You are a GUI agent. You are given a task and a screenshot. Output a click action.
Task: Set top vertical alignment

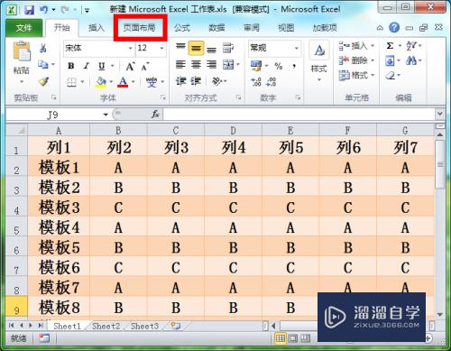[x=180, y=47]
